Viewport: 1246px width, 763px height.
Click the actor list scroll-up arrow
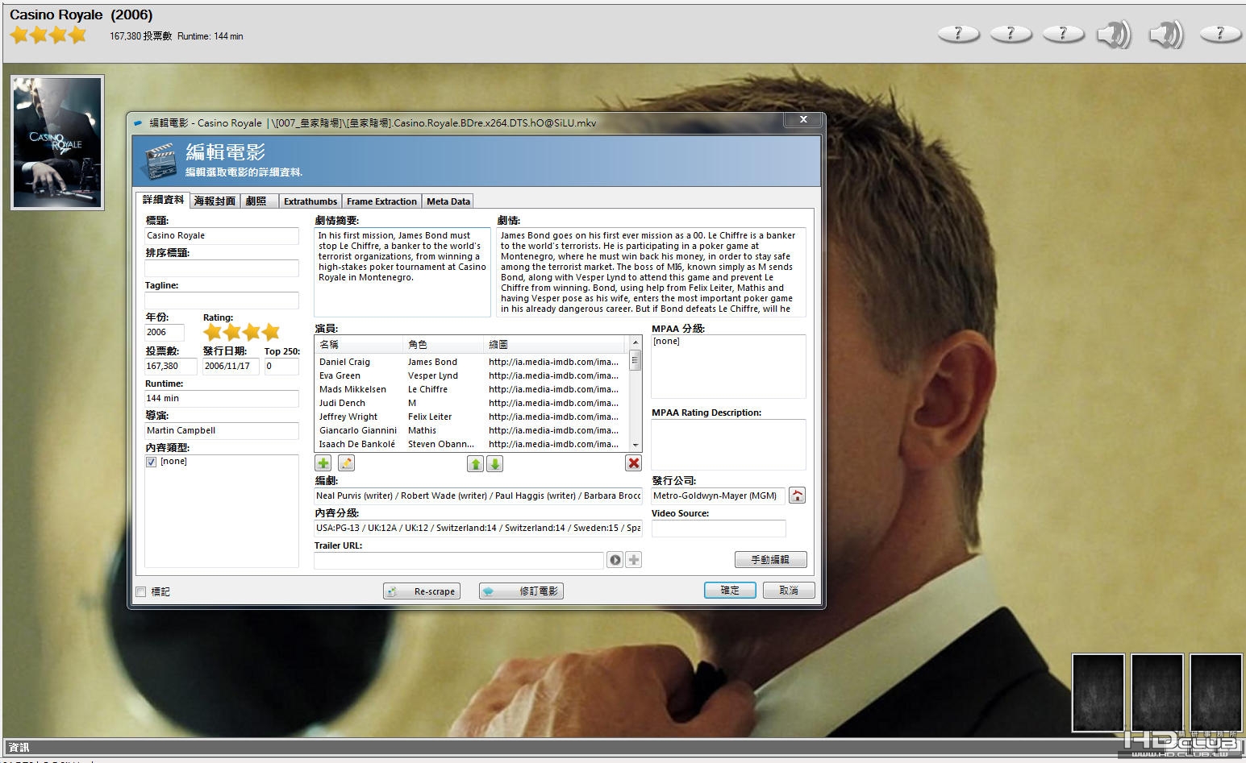(x=636, y=343)
